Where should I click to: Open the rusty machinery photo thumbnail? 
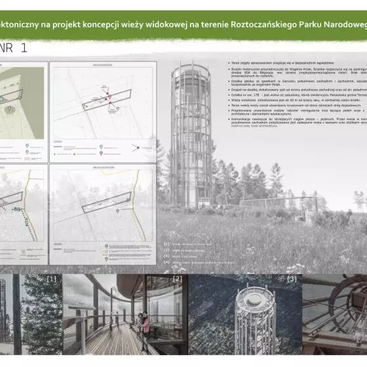pyautogui.click(x=335, y=315)
